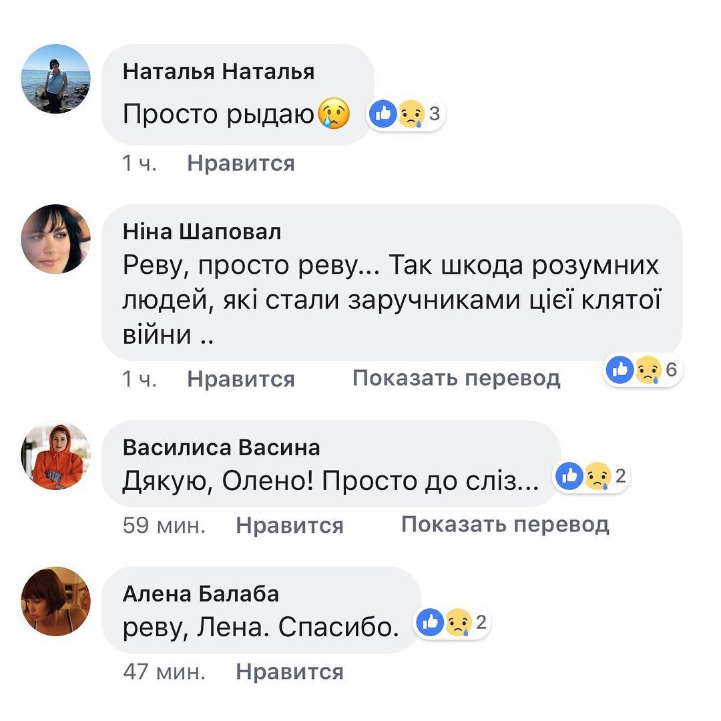
Task: Click Василиса Васина's avatar photo
Action: pyautogui.click(x=56, y=456)
